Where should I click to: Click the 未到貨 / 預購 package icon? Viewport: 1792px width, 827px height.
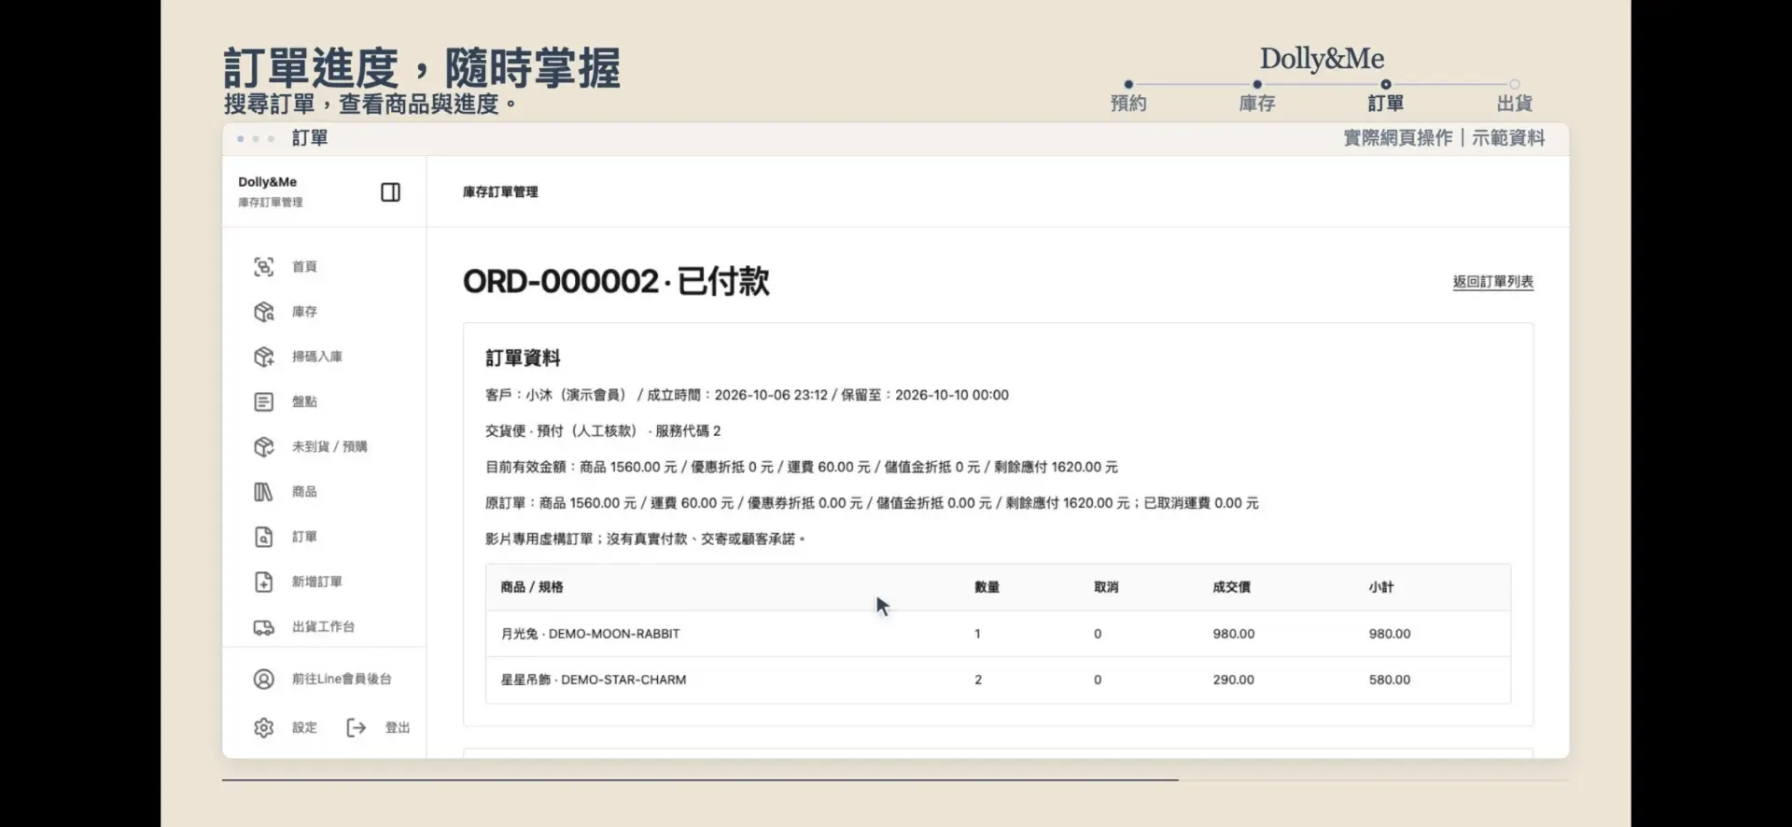tap(264, 446)
